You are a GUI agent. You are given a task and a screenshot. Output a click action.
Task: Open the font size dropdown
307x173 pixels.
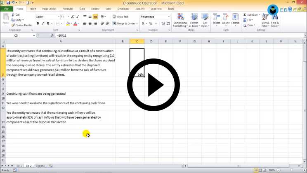tap(68, 17)
